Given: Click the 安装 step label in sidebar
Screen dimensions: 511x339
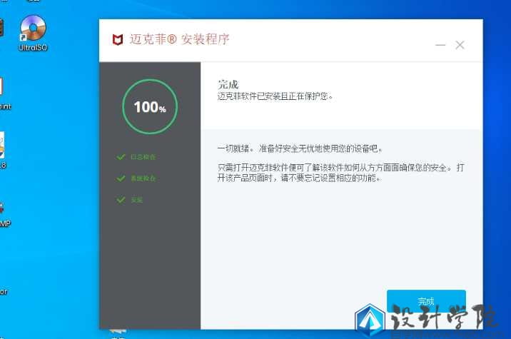Looking at the screenshot, I should [137, 200].
